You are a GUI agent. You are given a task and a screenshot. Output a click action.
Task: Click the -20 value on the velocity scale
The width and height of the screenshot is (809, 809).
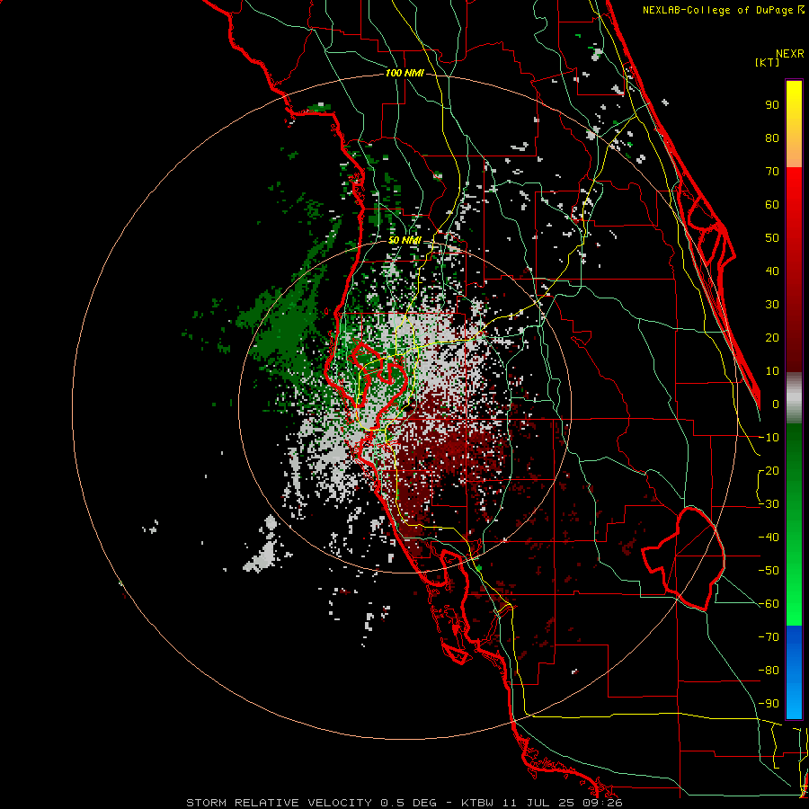click(x=769, y=471)
